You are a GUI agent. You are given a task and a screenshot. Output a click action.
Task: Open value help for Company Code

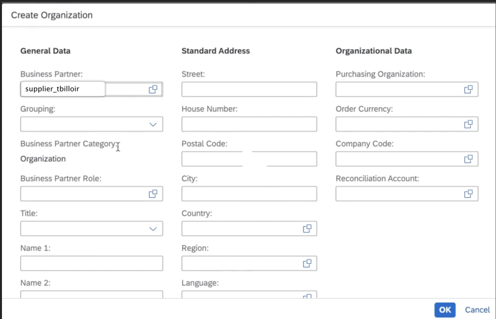tap(468, 159)
